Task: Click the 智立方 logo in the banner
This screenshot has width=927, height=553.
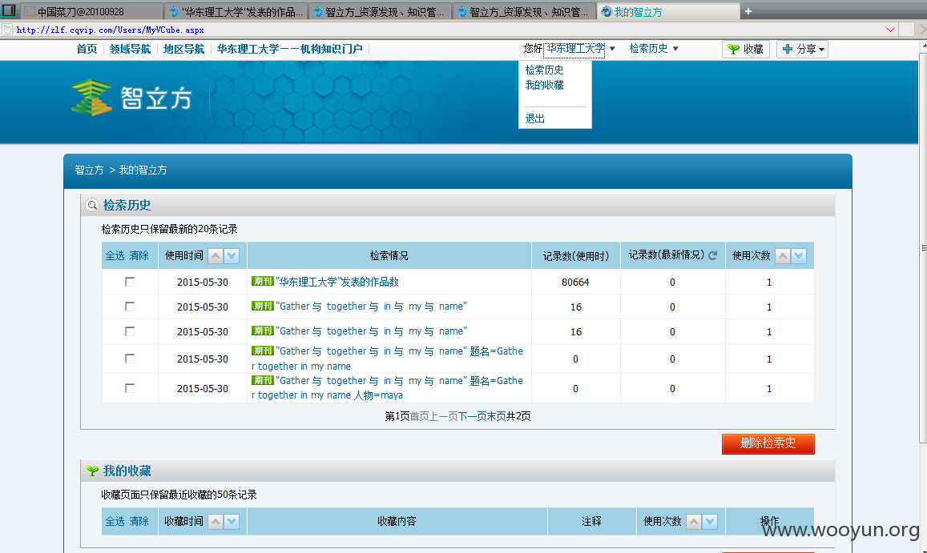Action: click(132, 98)
